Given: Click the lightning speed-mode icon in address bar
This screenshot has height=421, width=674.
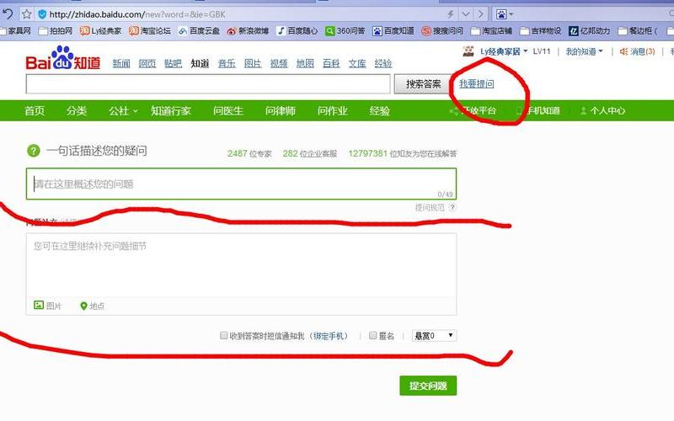Looking at the screenshot, I should [450, 14].
